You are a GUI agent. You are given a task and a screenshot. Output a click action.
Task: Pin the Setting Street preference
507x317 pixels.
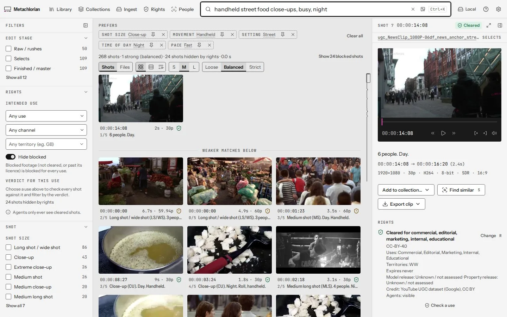tap(283, 35)
